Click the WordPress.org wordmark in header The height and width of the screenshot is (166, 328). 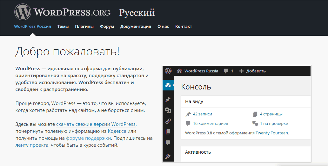coord(72,12)
